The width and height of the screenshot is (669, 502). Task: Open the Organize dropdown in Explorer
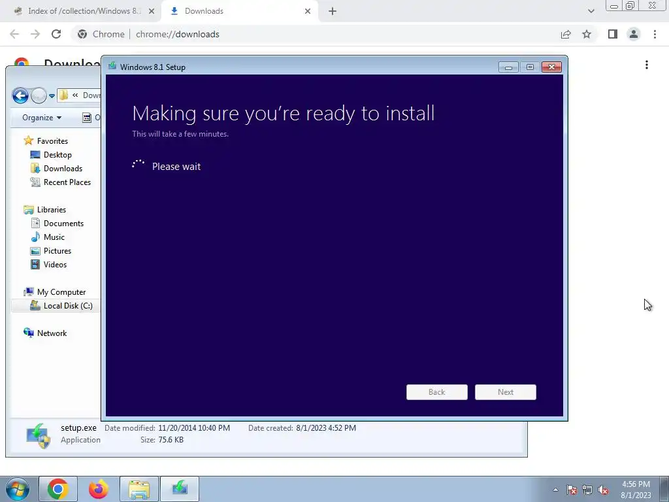point(42,118)
